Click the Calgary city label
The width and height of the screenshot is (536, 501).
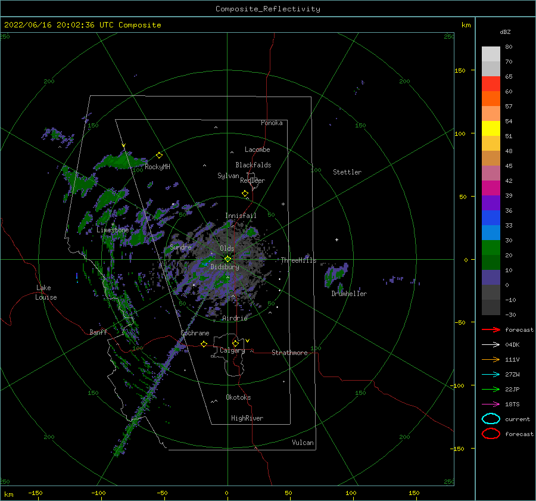pos(232,350)
